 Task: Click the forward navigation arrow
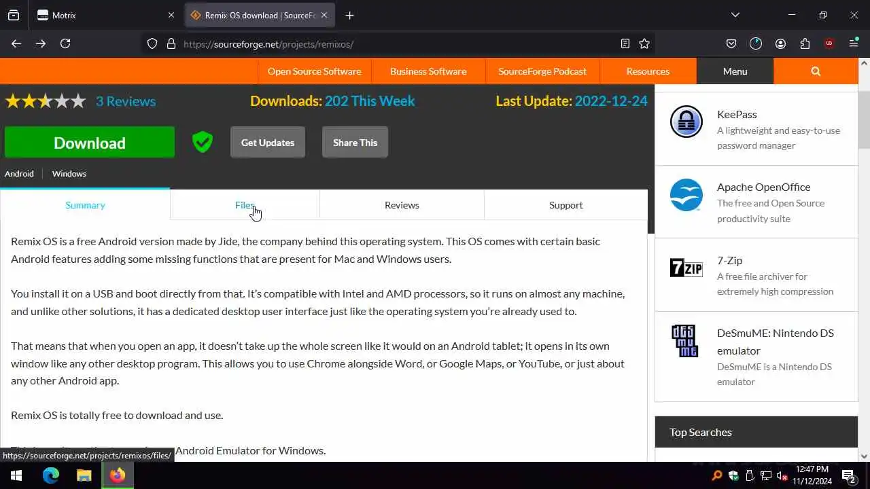[x=41, y=43]
